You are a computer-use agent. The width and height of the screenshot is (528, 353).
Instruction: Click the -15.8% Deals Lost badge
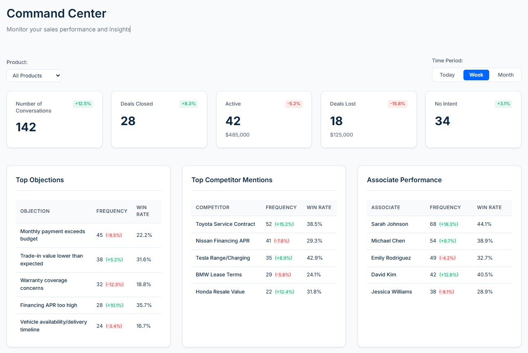[x=397, y=104]
